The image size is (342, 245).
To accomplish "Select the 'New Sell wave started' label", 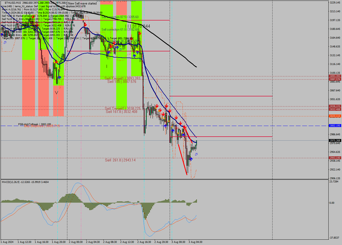I will [x=82, y=3].
